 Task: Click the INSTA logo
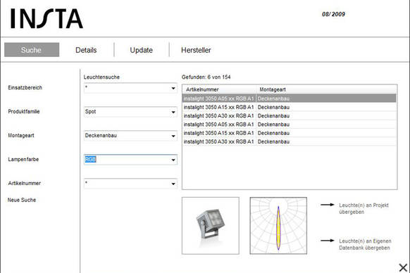(46, 18)
